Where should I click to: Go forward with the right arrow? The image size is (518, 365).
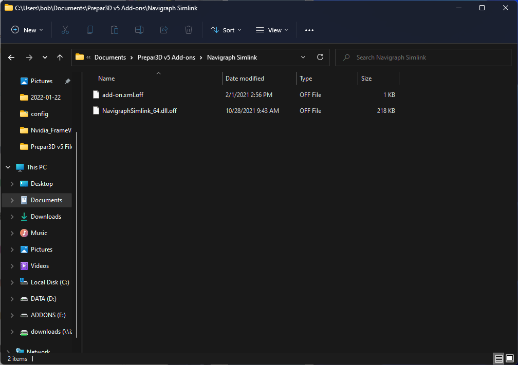pos(29,57)
